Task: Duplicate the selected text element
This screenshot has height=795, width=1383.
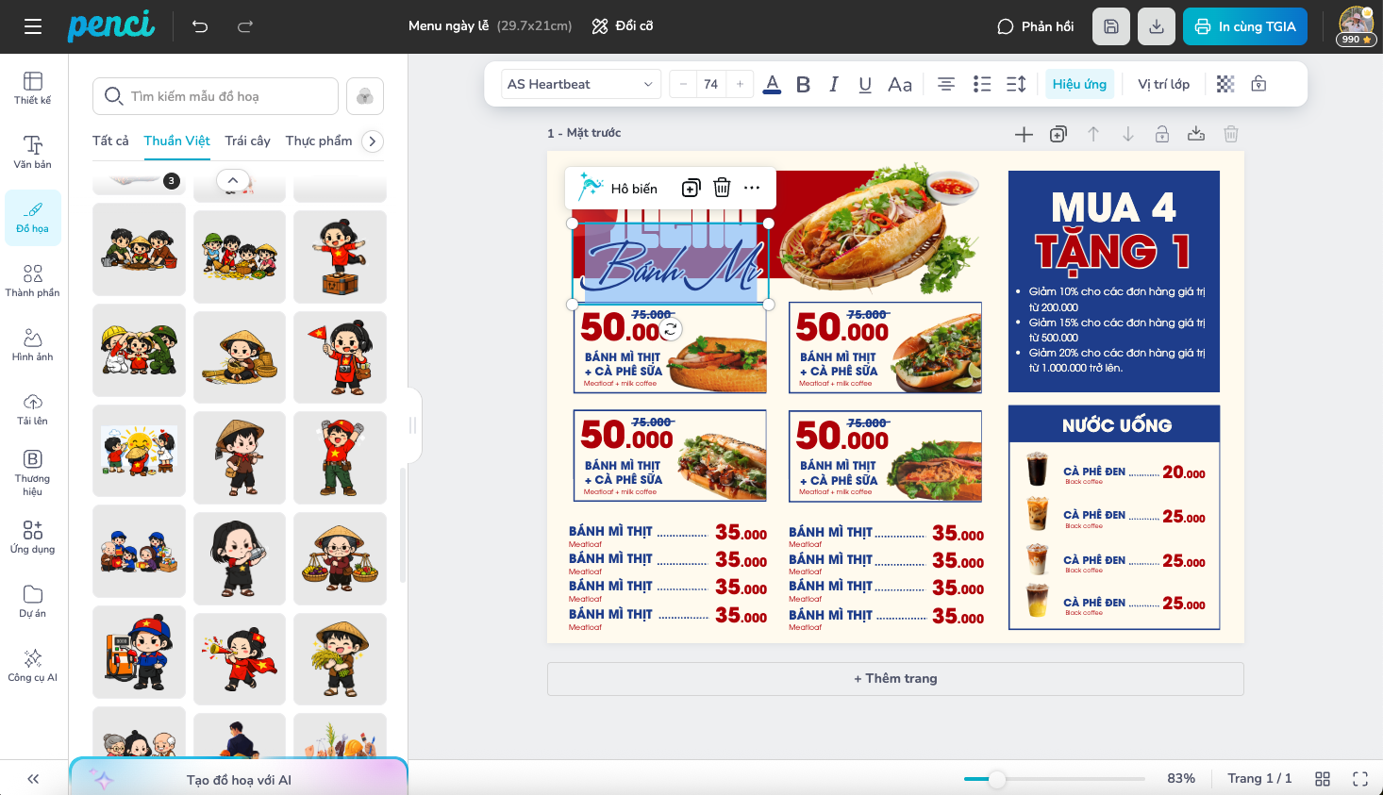Action: click(691, 188)
